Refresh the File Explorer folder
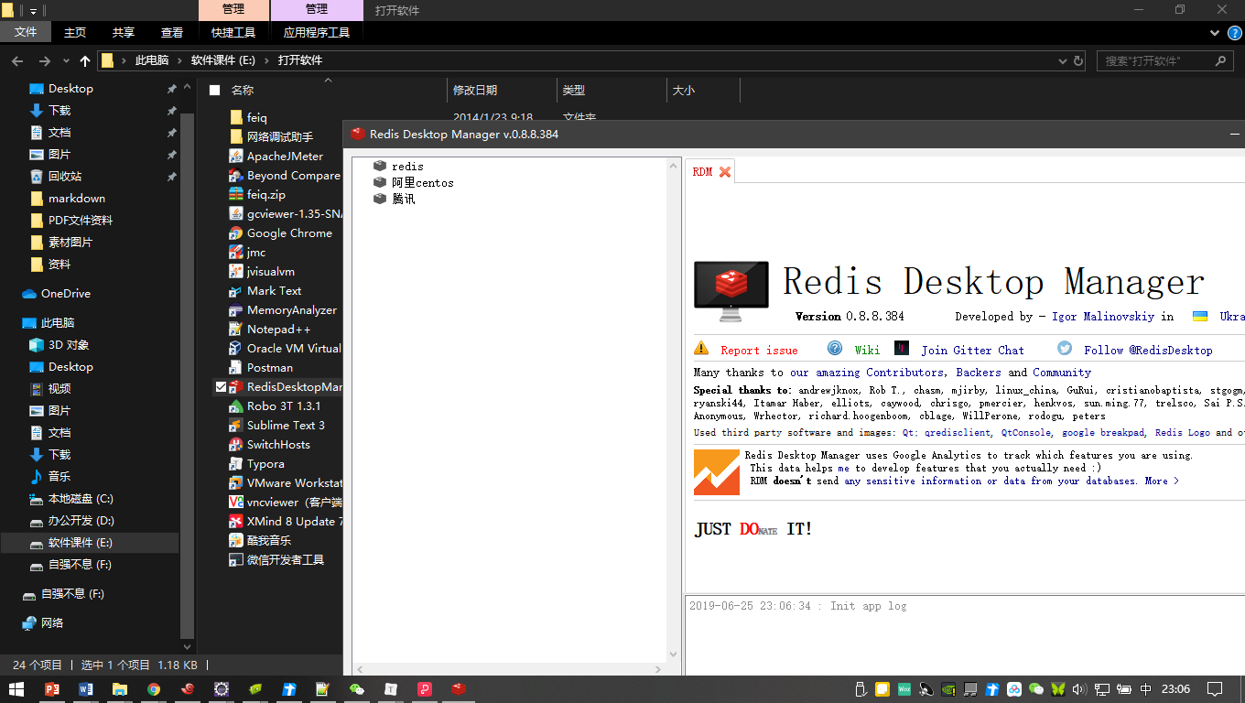Viewport: 1245px width, 703px height. coord(1078,61)
